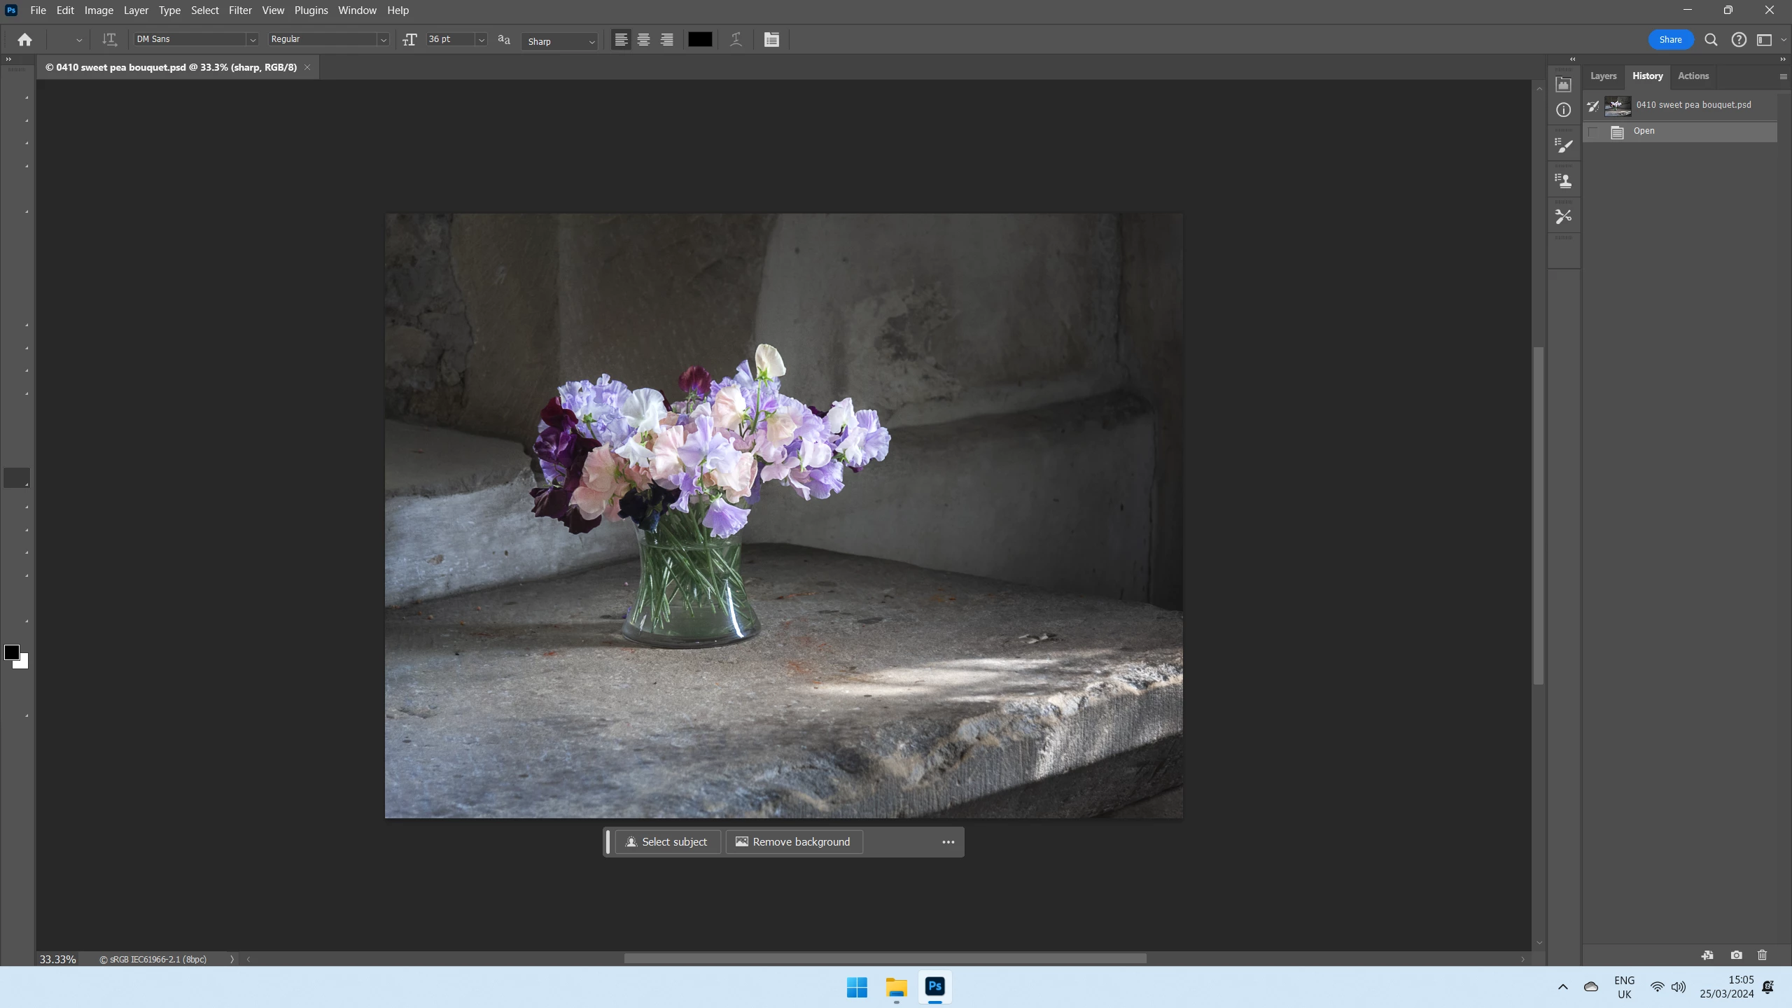Expand the Regular font style dropdown
1792x1008 pixels.
[383, 40]
